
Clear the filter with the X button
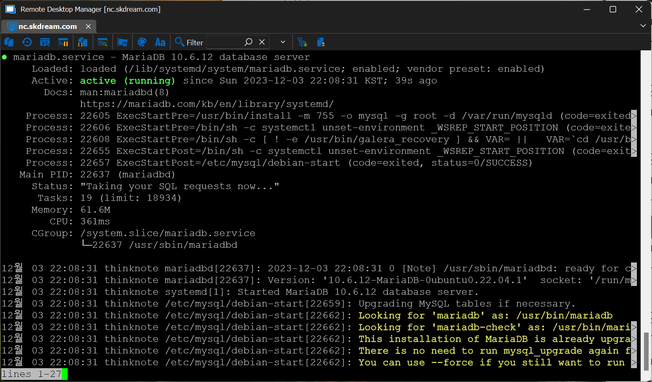tap(262, 42)
